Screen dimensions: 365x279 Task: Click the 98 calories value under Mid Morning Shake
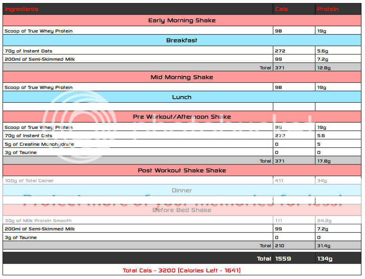tap(278, 87)
